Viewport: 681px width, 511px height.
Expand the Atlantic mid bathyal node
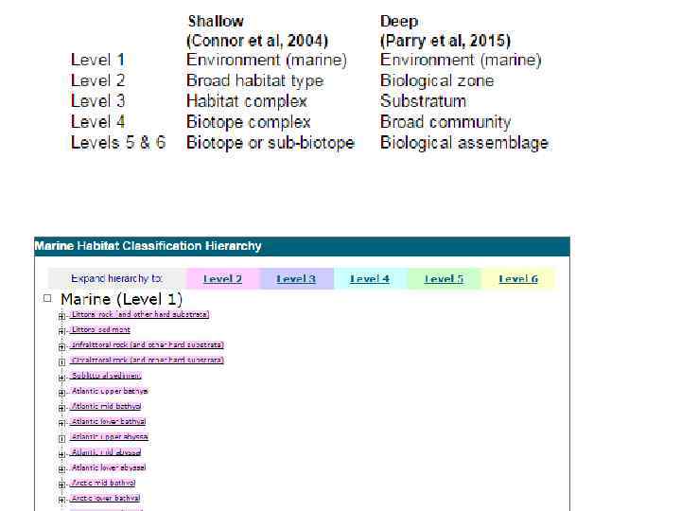click(61, 409)
